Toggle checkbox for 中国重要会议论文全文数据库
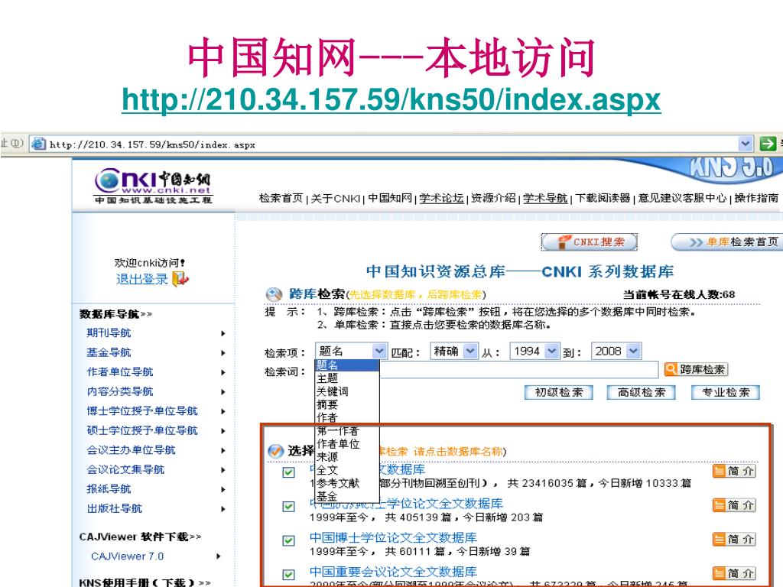Viewport: 783px width, 587px height. click(x=288, y=574)
